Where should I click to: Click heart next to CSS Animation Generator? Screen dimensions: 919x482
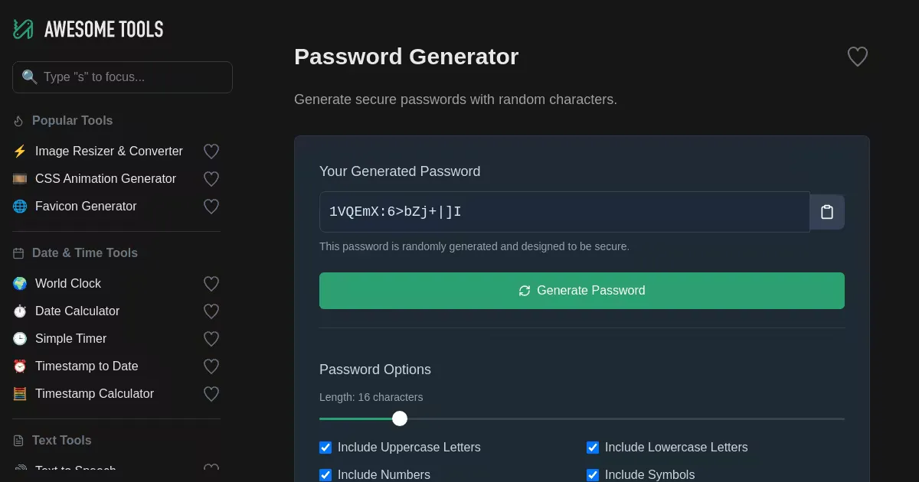pos(211,179)
